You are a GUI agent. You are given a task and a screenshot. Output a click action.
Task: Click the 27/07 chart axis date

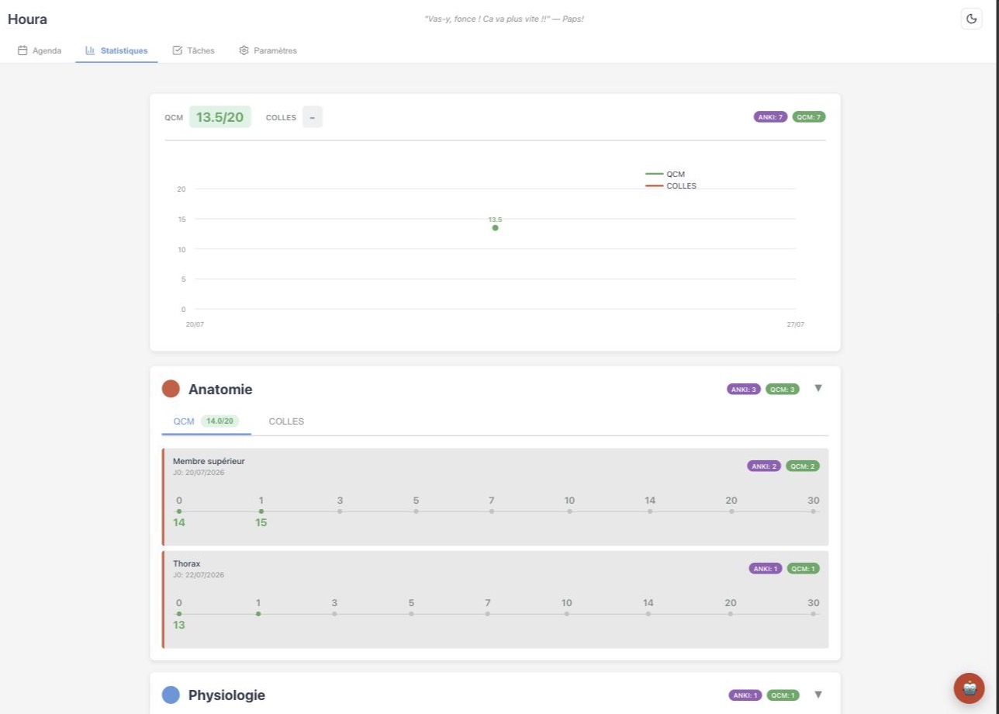[796, 324]
